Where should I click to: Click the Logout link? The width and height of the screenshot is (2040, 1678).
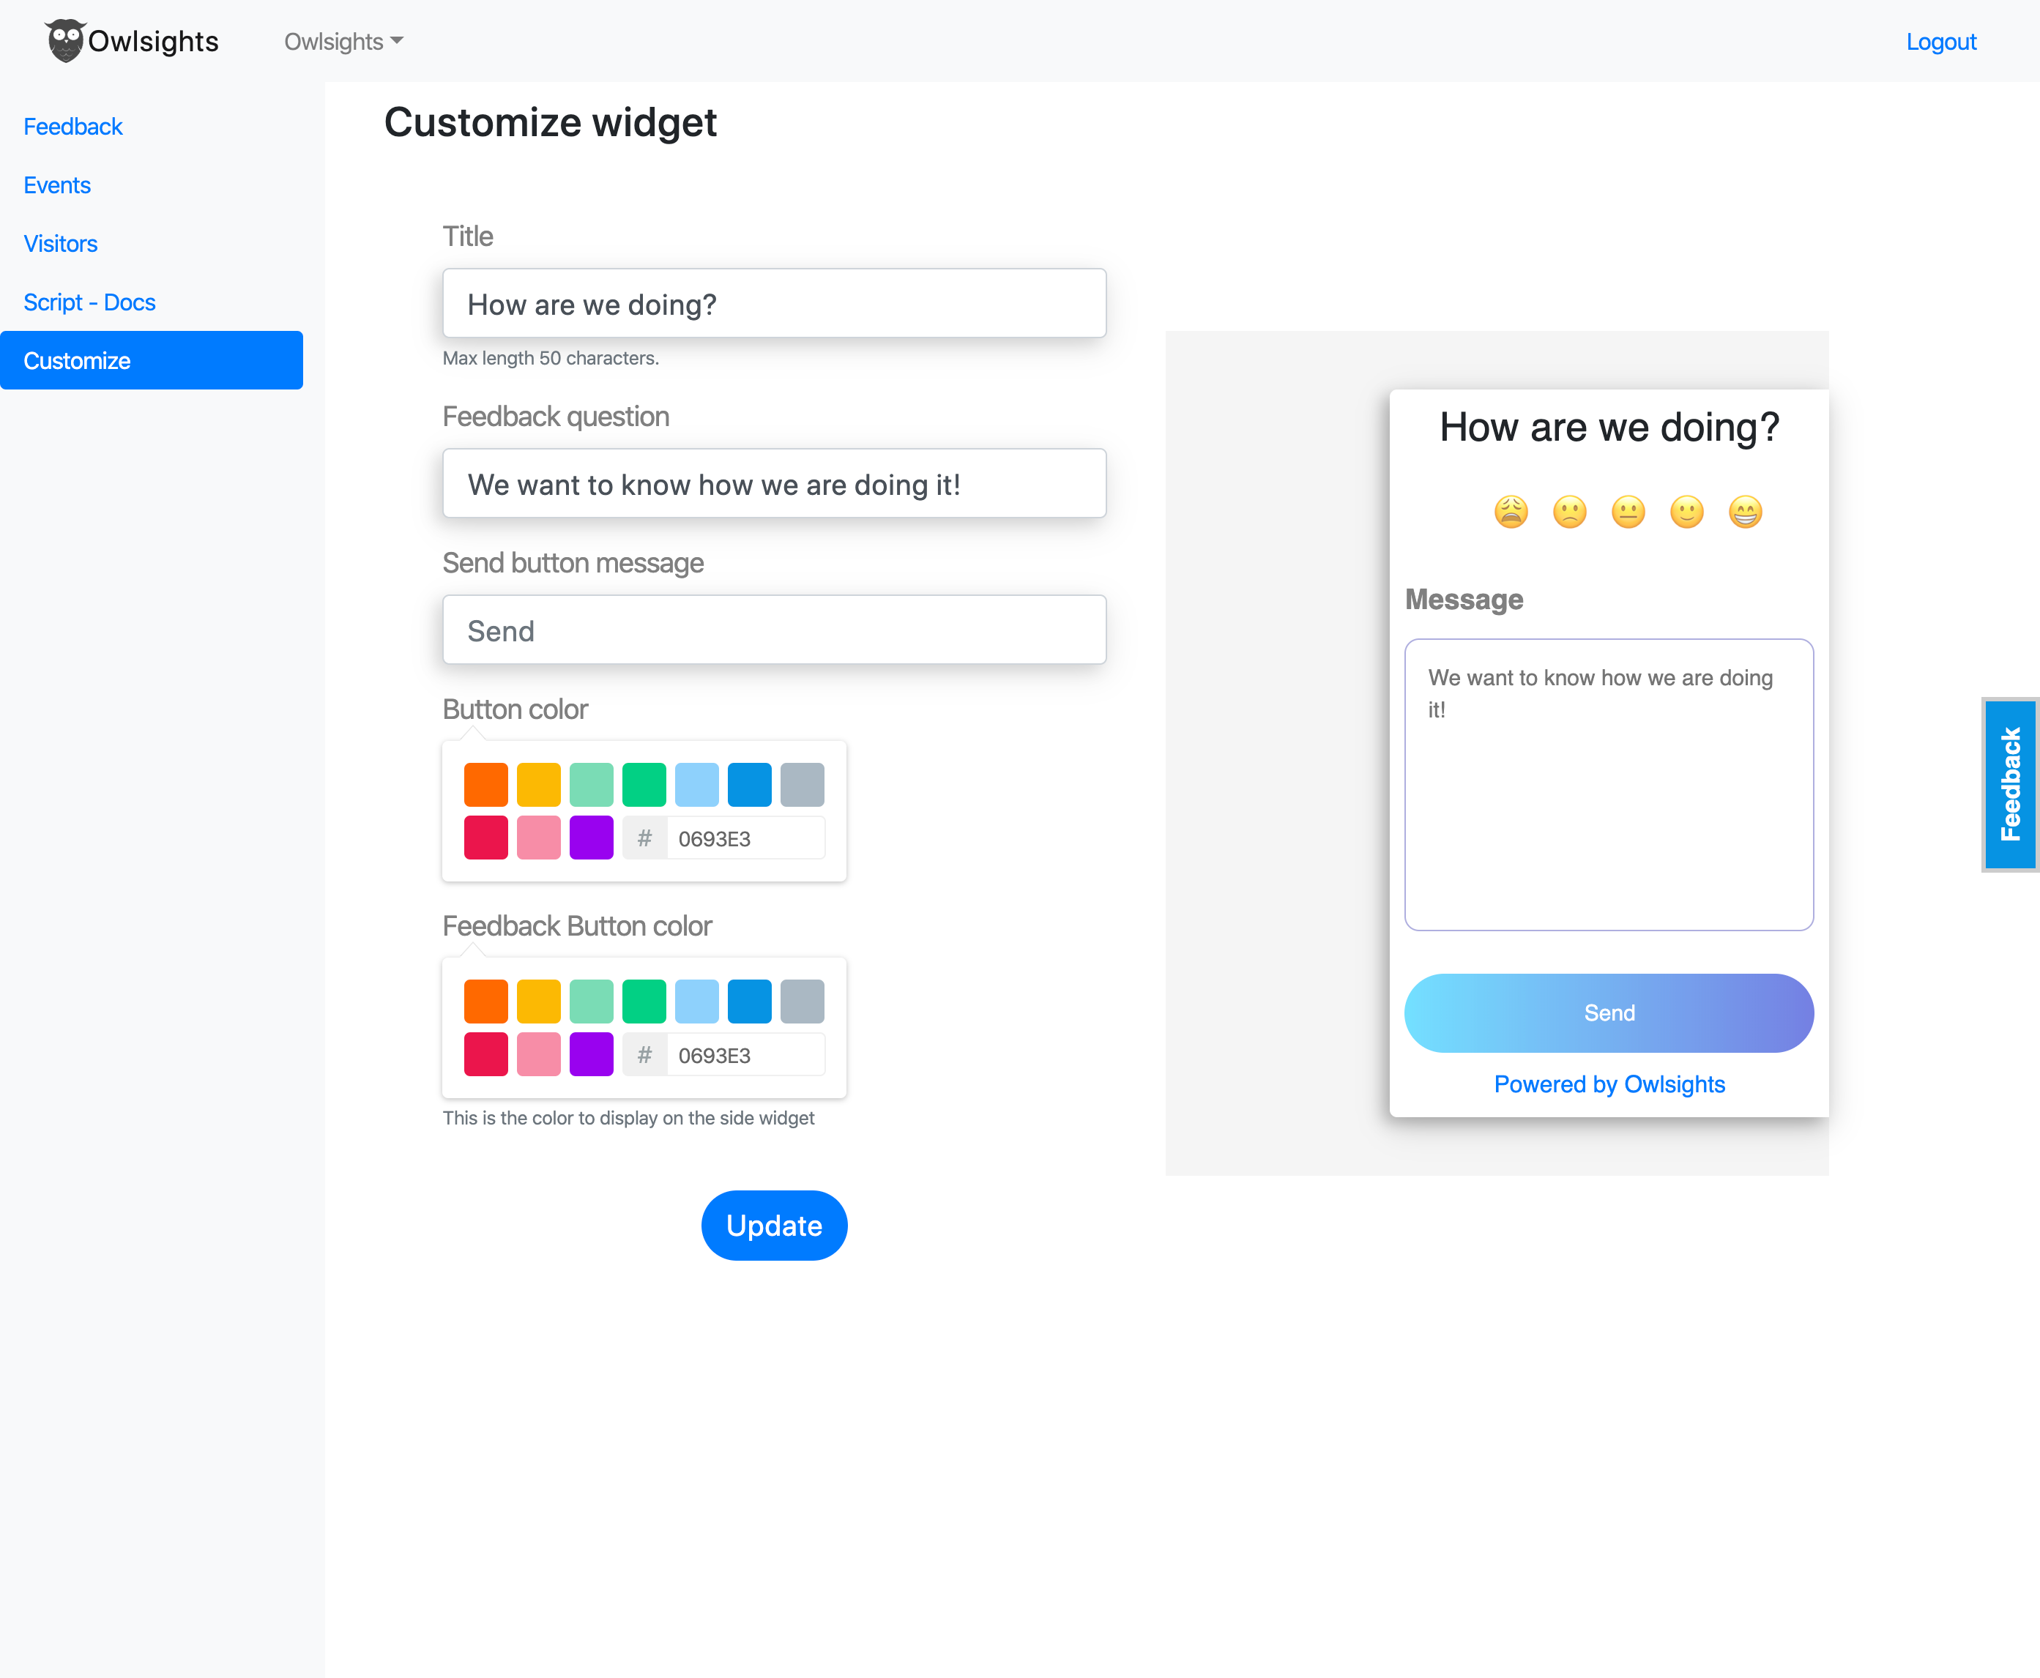coord(1940,42)
